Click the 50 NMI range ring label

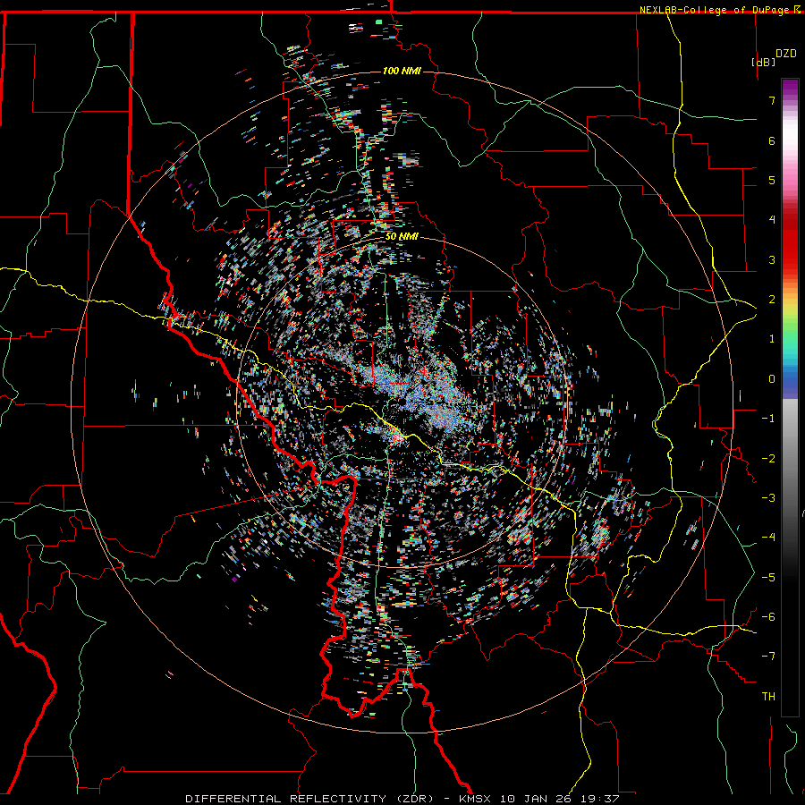tap(402, 237)
